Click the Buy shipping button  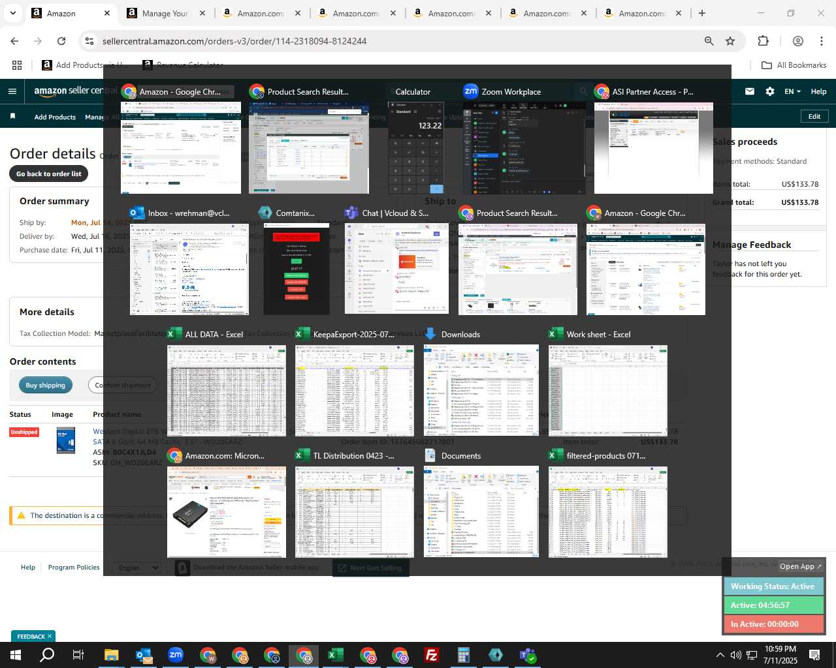pos(45,385)
